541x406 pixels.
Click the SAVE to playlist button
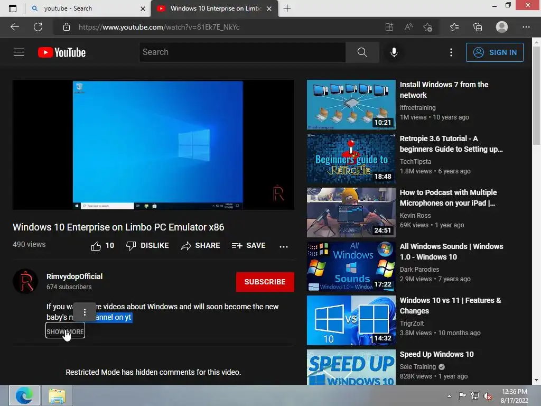(x=249, y=245)
